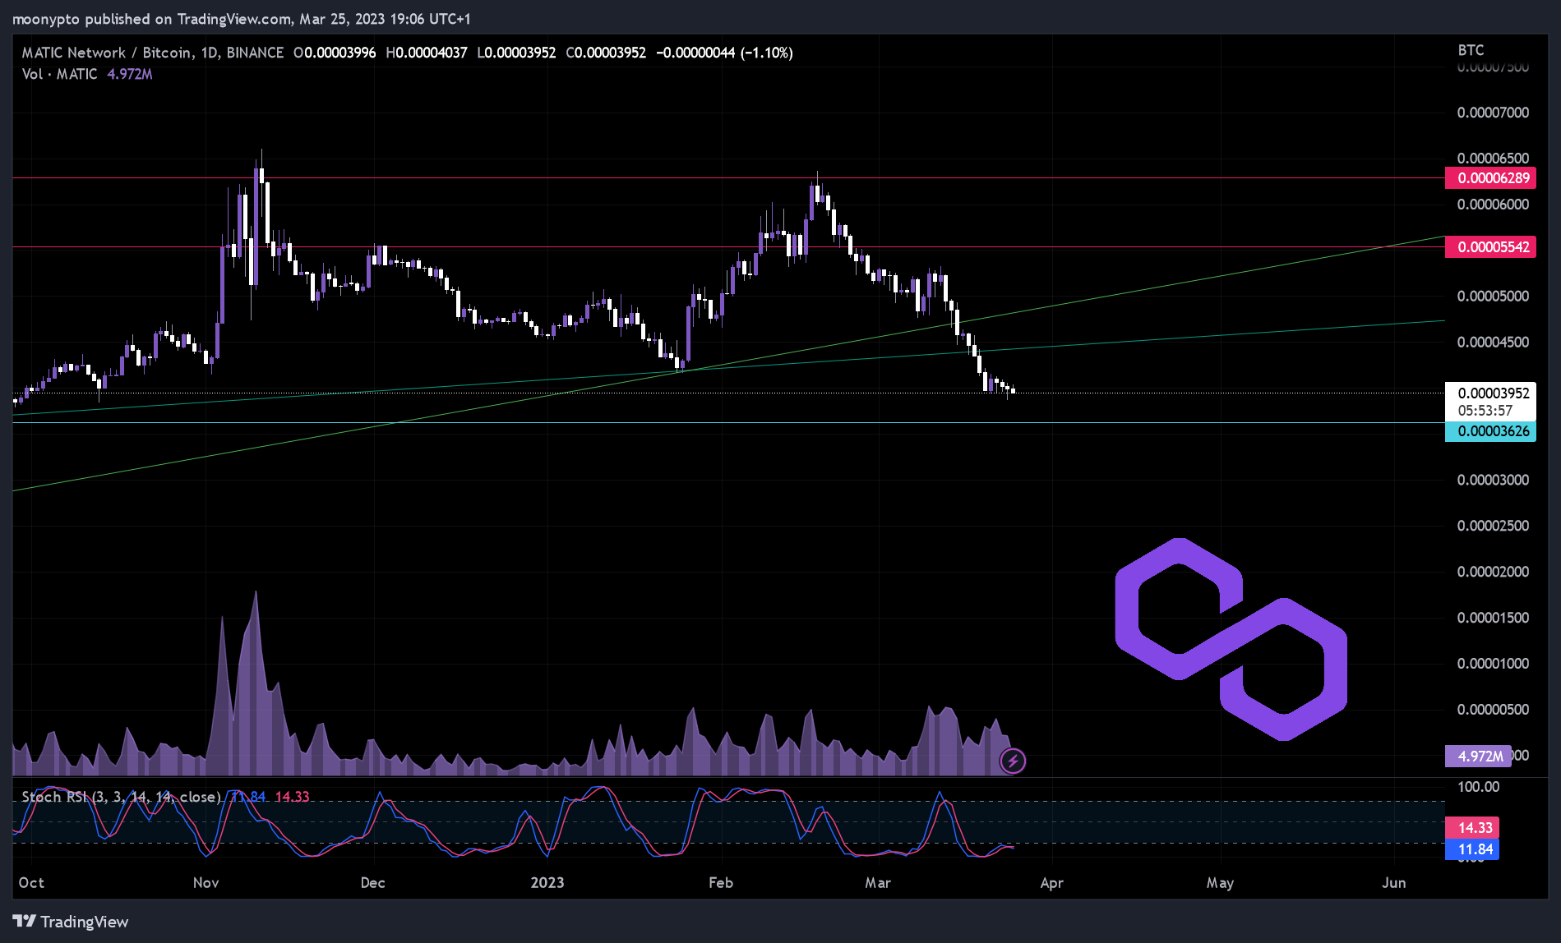Click the countdown timer 05:53:57
The height and width of the screenshot is (943, 1561).
click(1485, 411)
